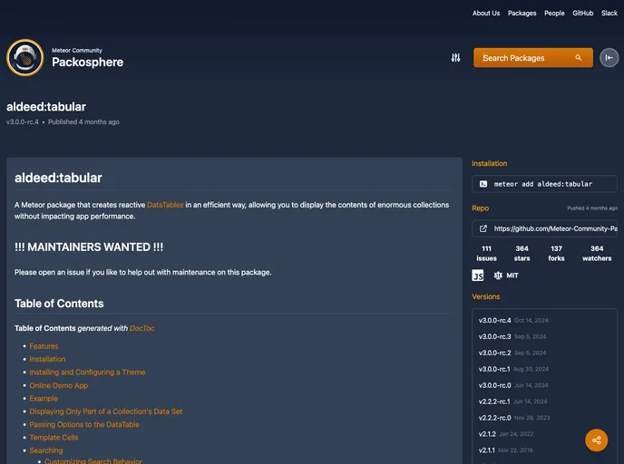Screen dimensions: 624x464
Task: Open Packages in top navigation
Action: (522, 13)
